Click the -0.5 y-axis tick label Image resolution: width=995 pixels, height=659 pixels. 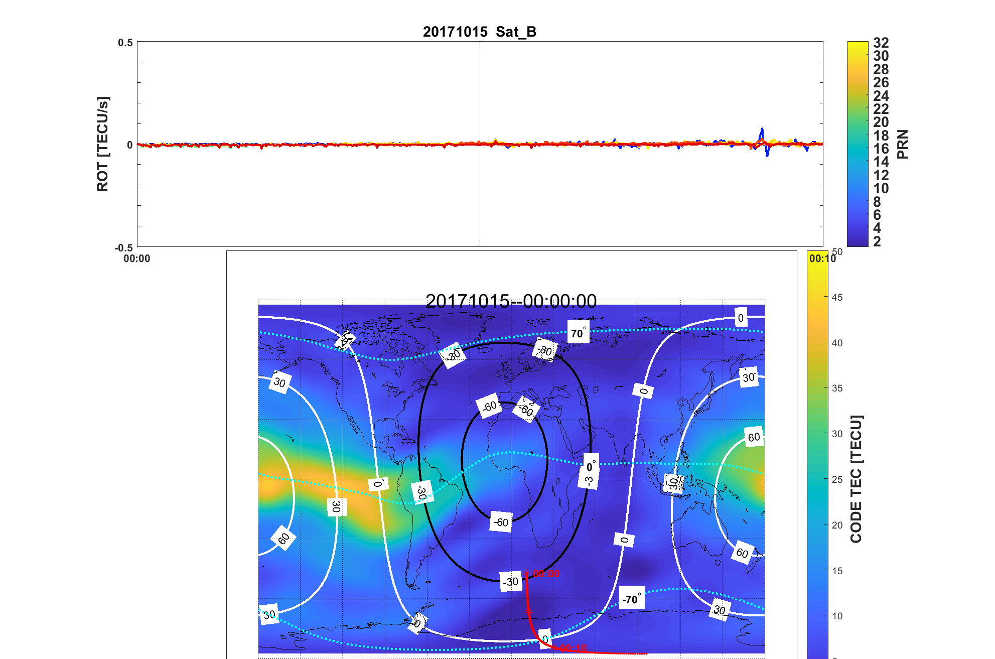(x=124, y=247)
